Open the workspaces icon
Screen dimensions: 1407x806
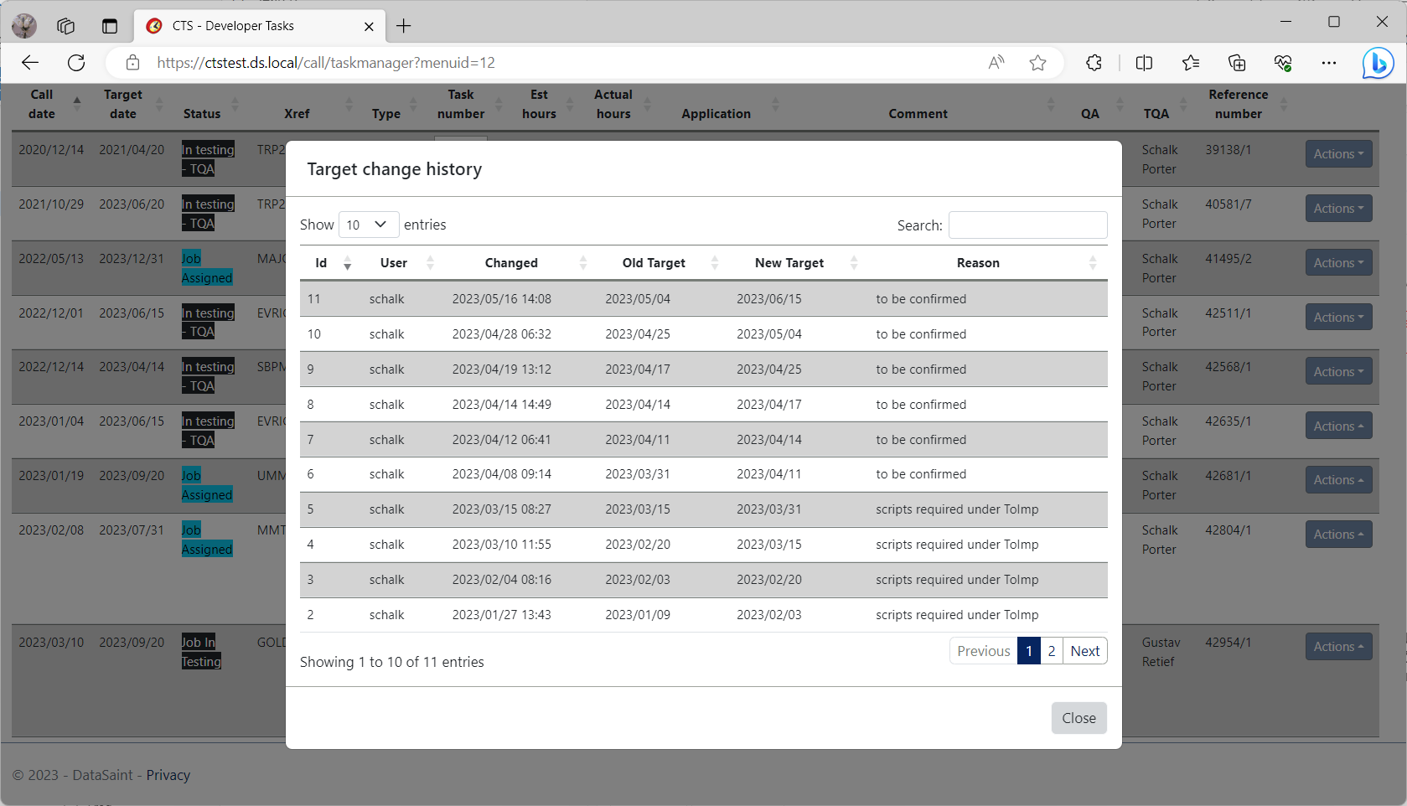click(66, 26)
